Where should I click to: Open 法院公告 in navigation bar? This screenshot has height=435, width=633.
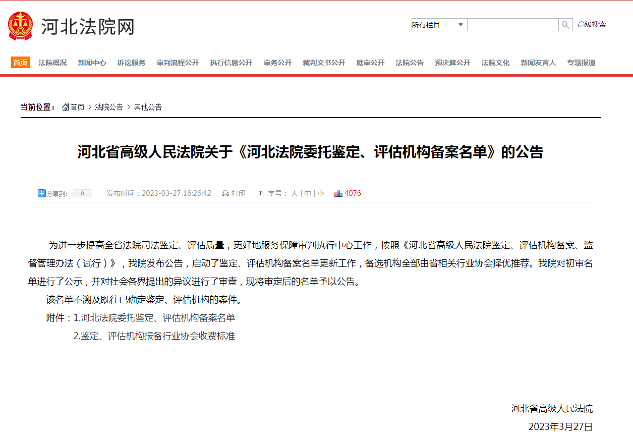[x=410, y=63]
